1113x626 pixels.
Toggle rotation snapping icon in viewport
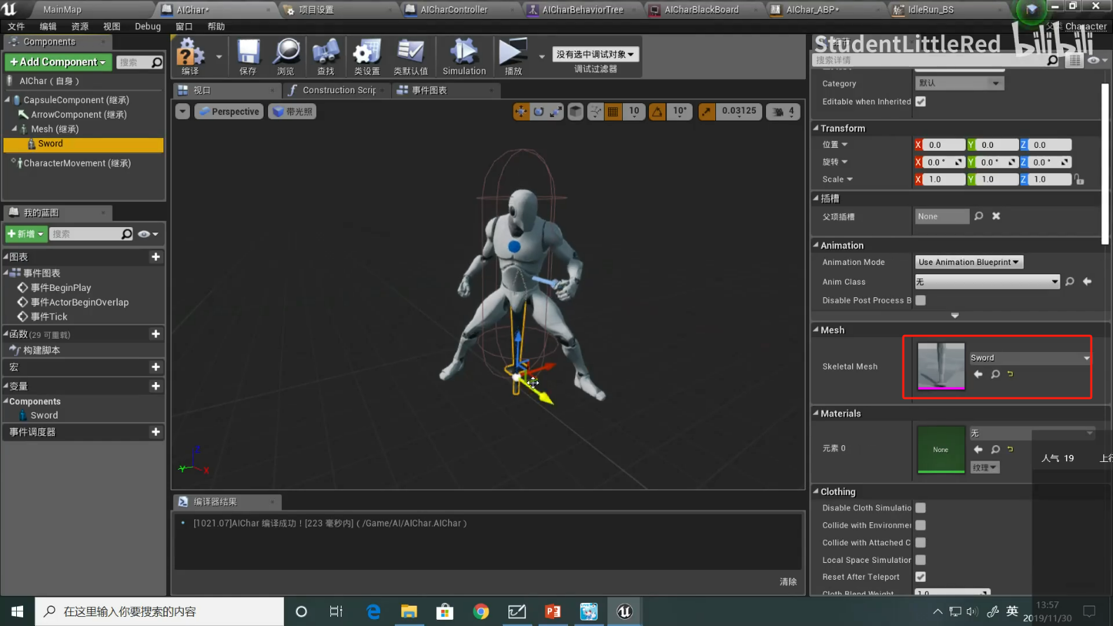(x=657, y=111)
